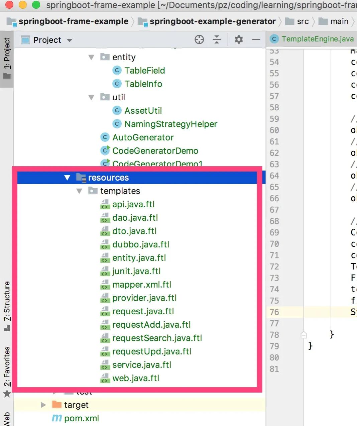Click the templates folder icon
This screenshot has height=426, width=357.
tap(93, 191)
